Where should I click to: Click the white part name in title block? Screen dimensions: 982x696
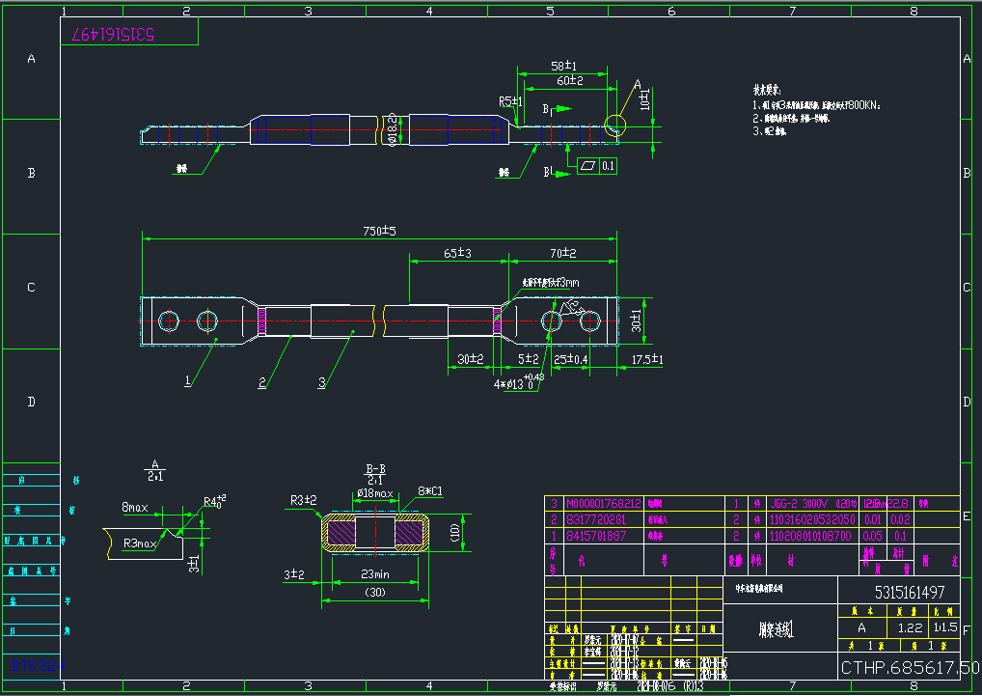[x=776, y=629]
